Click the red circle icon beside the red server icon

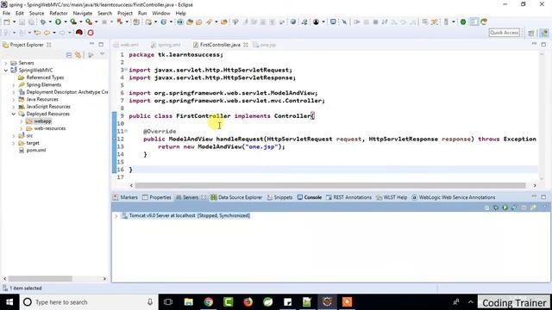tap(91, 33)
